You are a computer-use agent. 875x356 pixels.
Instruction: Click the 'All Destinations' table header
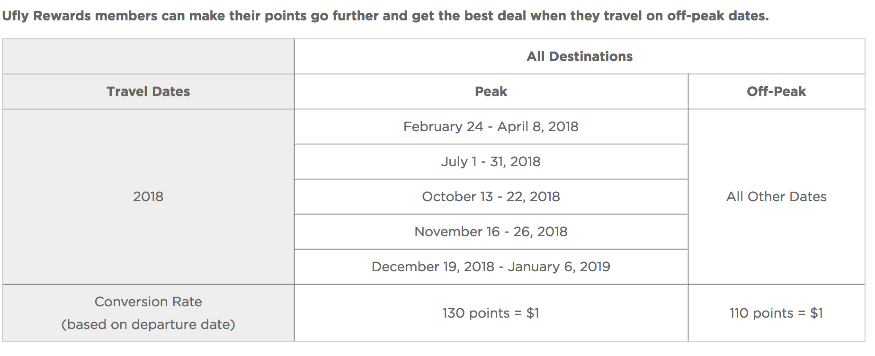pyautogui.click(x=579, y=57)
